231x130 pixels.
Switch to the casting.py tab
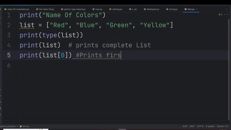point(115,9)
